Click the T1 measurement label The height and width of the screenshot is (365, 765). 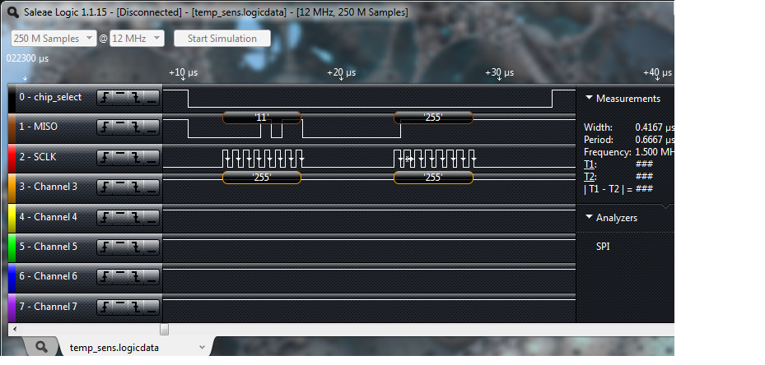click(590, 164)
